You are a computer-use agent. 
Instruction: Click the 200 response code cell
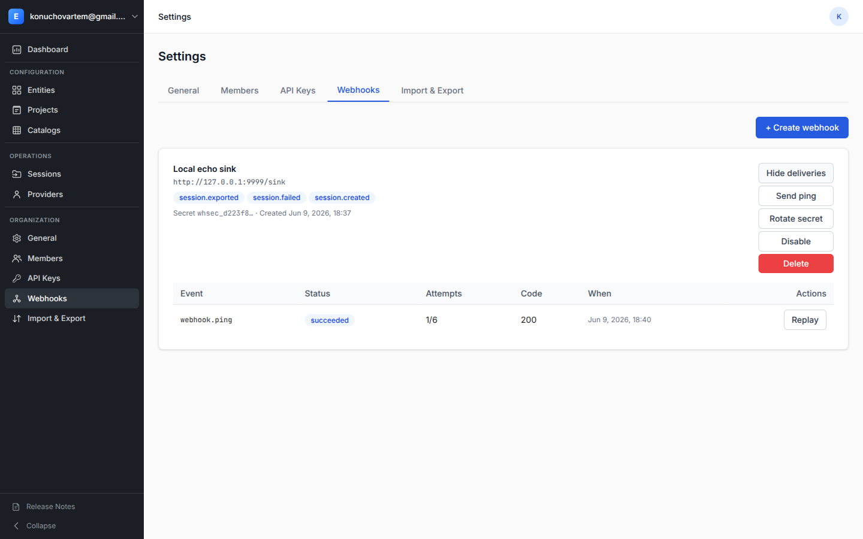point(529,320)
